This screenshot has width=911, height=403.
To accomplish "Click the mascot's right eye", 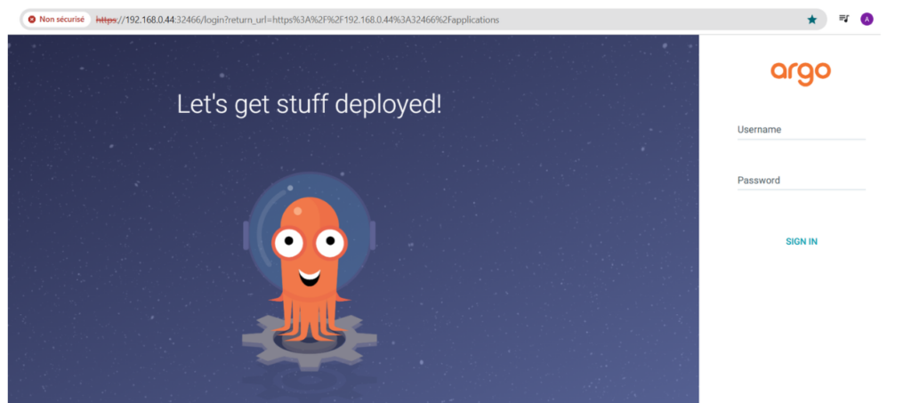I will pyautogui.click(x=330, y=241).
